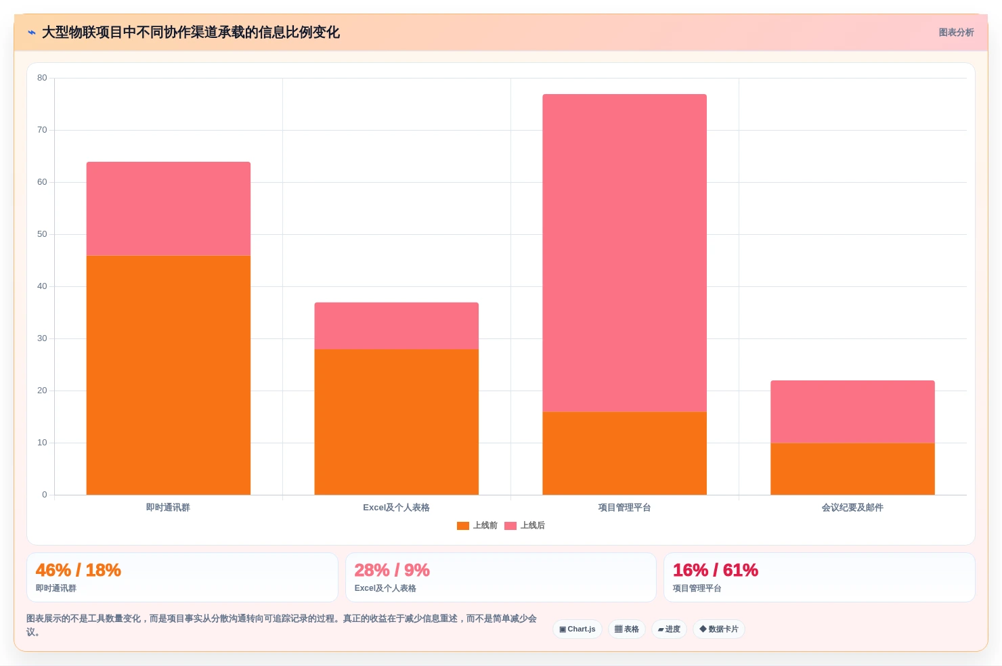Image resolution: width=1002 pixels, height=666 pixels.
Task: Click the orange 上线前 legend color box
Action: [463, 526]
